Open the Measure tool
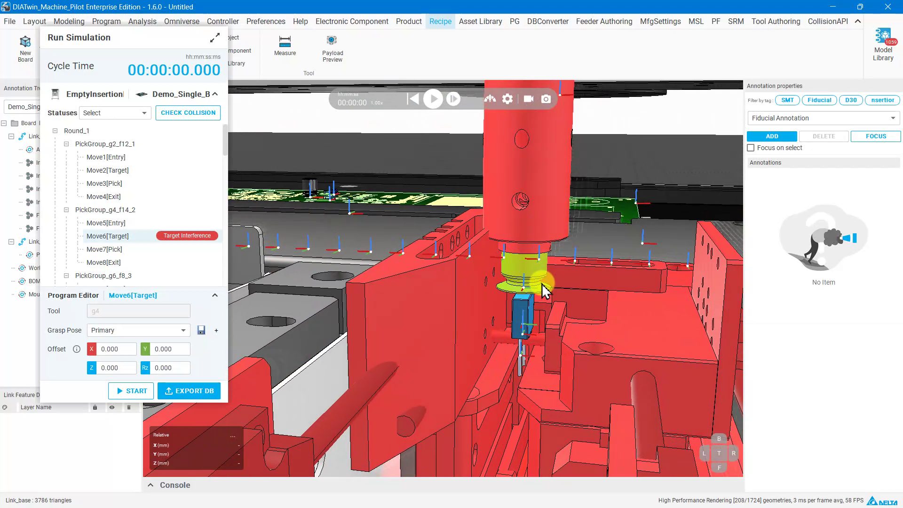 tap(285, 46)
